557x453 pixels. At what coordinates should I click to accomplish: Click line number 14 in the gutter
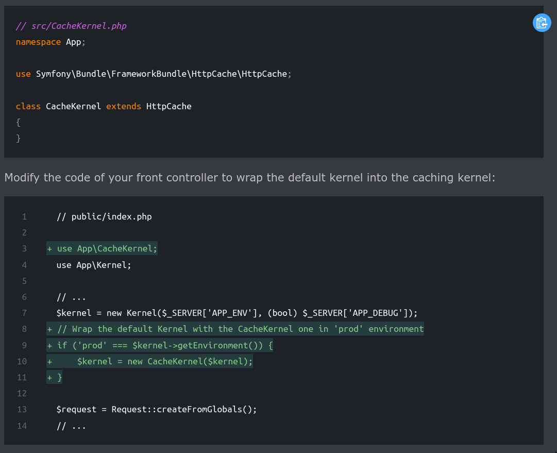click(x=22, y=426)
